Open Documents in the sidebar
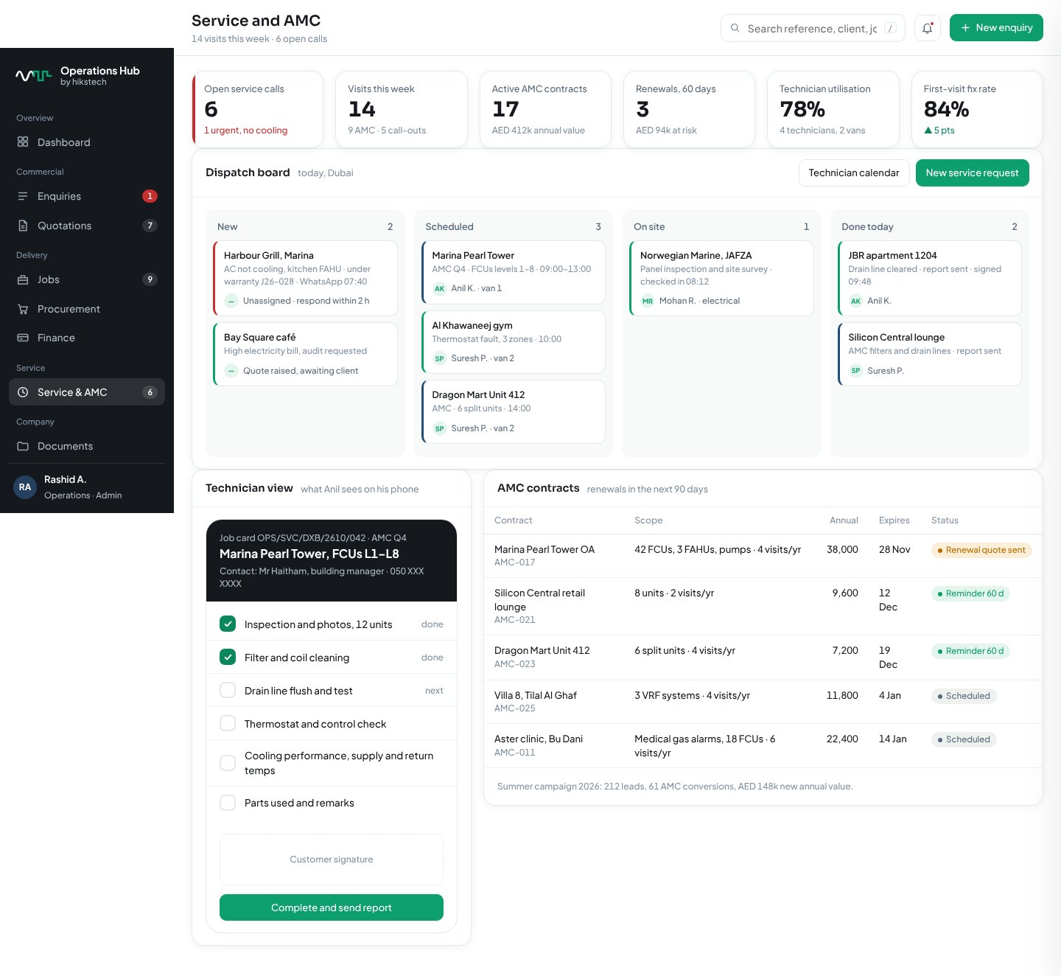Screen dimensions: 1061x976 coord(87,446)
